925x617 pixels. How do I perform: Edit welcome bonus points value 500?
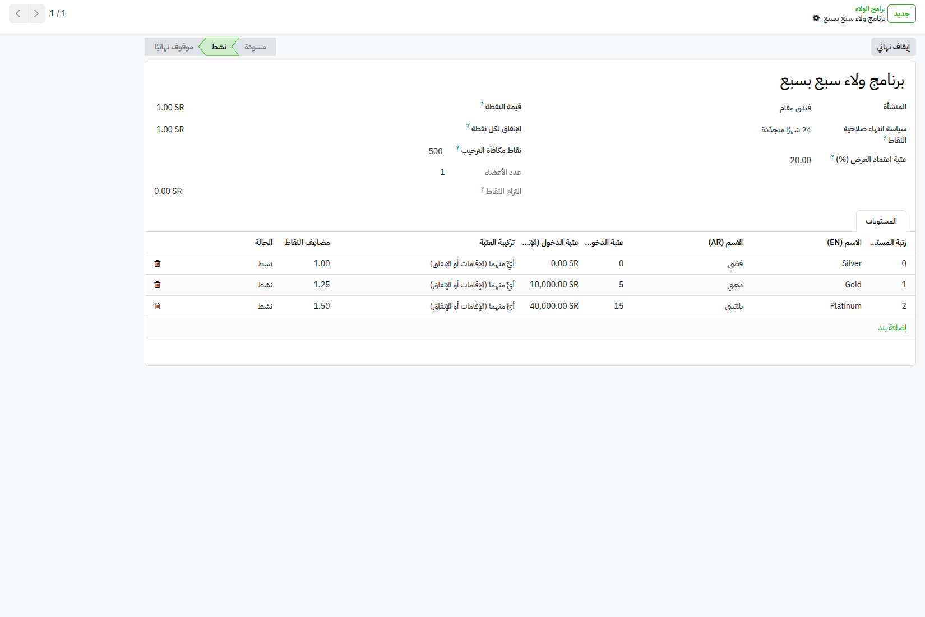(436, 151)
